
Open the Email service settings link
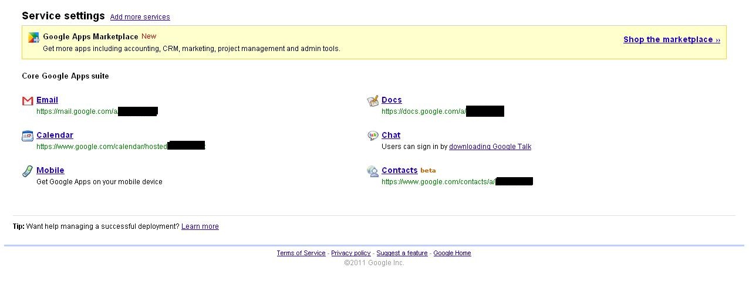[47, 100]
